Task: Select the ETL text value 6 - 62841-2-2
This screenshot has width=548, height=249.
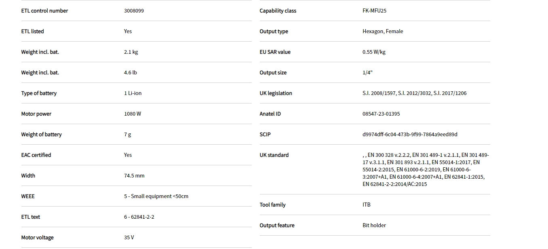Action: coord(139,217)
